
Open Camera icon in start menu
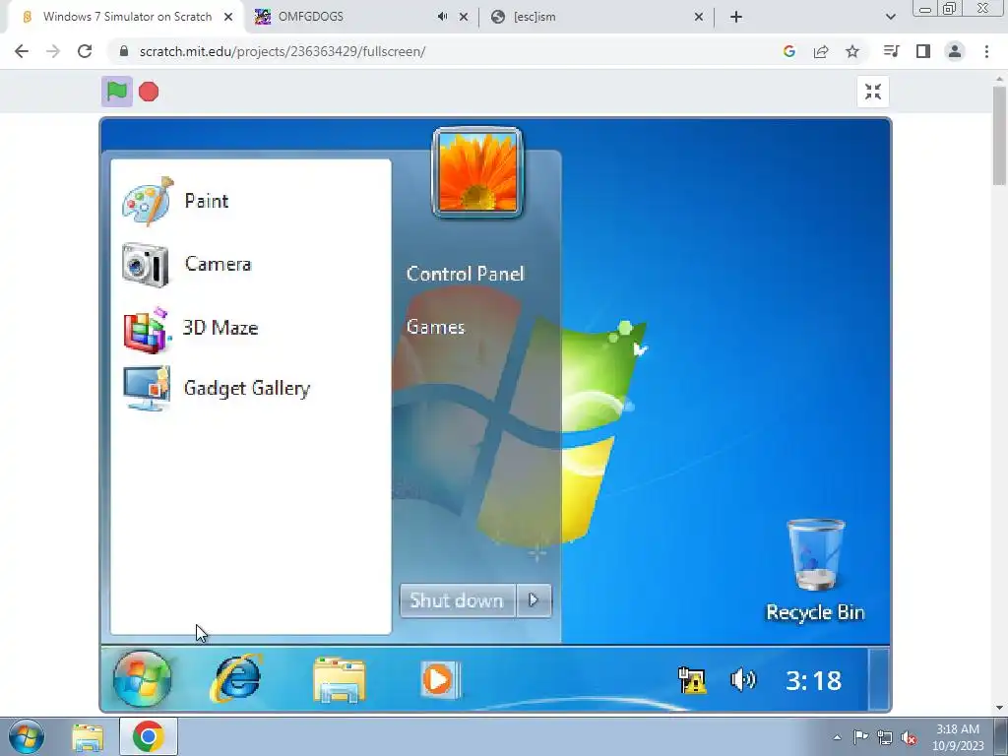[146, 264]
